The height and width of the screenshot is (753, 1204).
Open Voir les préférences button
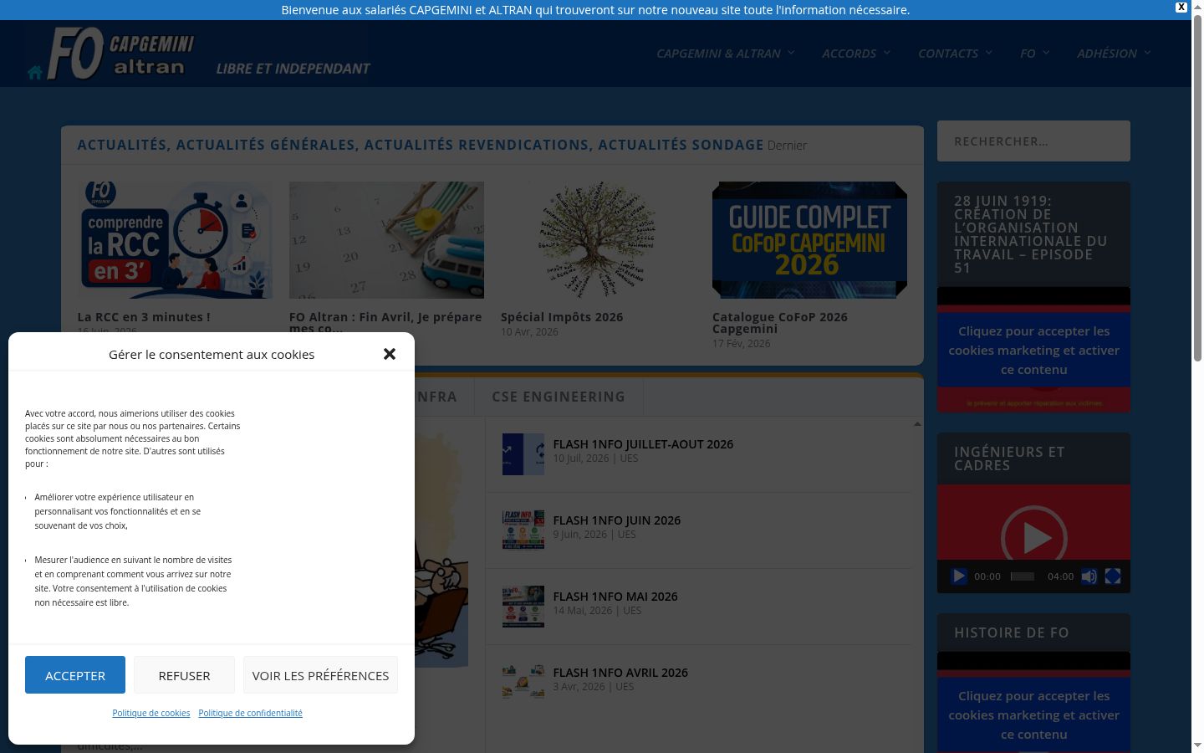320,675
